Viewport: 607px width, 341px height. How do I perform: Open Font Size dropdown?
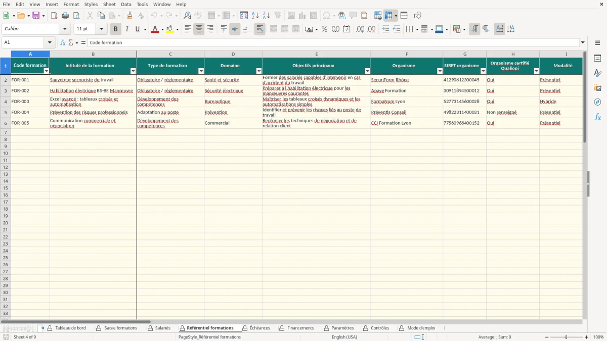coord(101,29)
